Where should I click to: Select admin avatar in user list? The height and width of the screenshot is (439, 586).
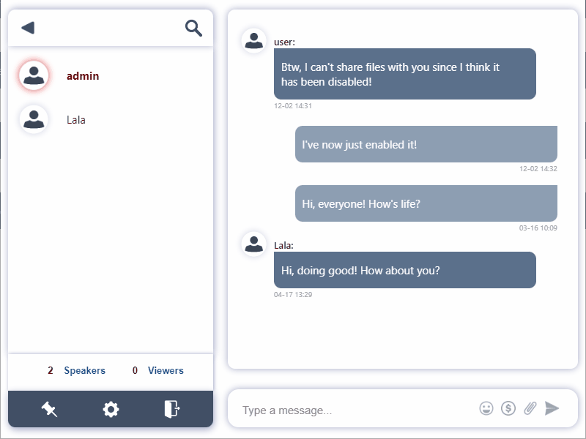pos(34,75)
